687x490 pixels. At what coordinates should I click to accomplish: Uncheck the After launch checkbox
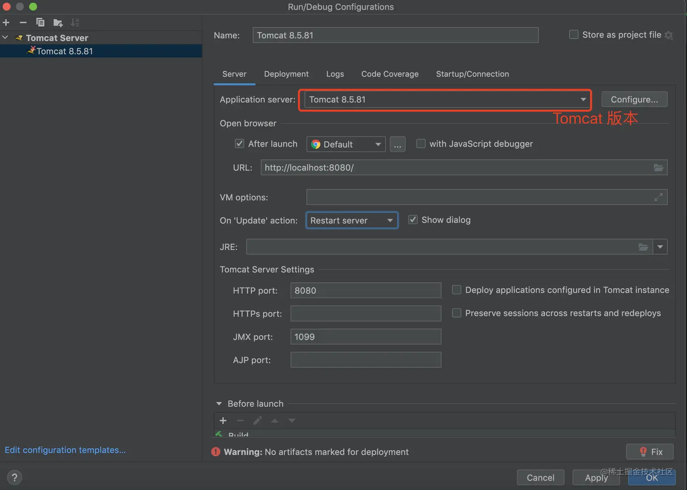[x=239, y=144]
